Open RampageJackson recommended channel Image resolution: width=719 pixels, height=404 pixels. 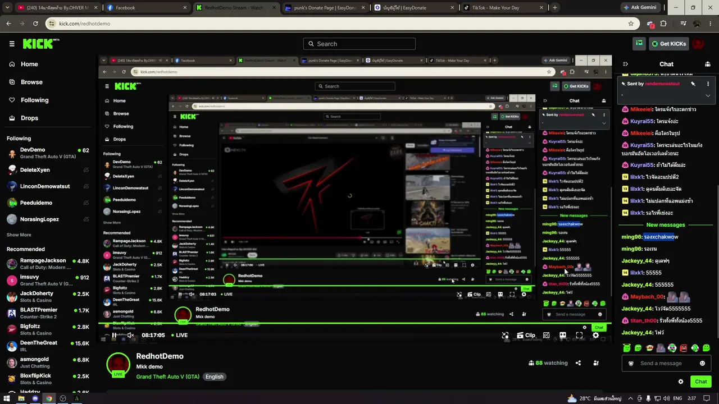coord(48,264)
